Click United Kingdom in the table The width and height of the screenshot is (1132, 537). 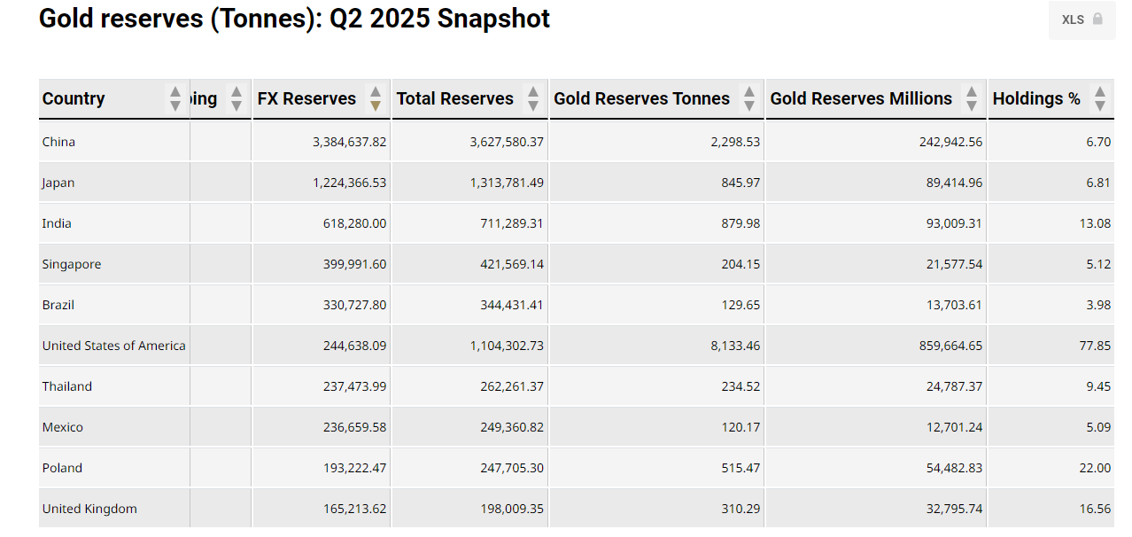click(89, 509)
